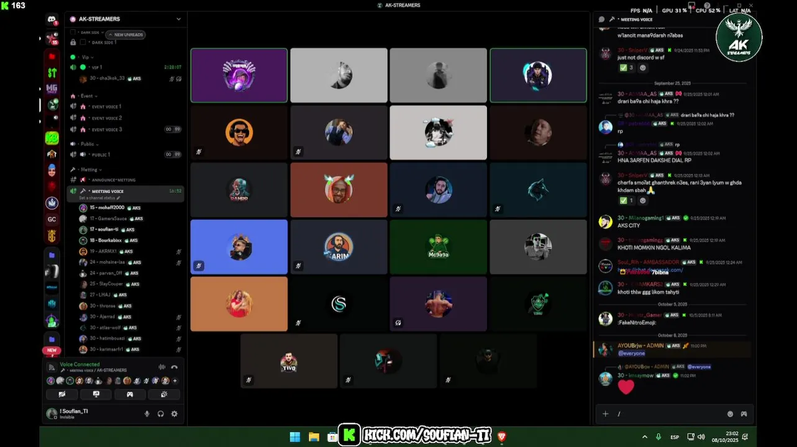Select the TIVO participant tile
The width and height of the screenshot is (797, 447).
point(289,361)
